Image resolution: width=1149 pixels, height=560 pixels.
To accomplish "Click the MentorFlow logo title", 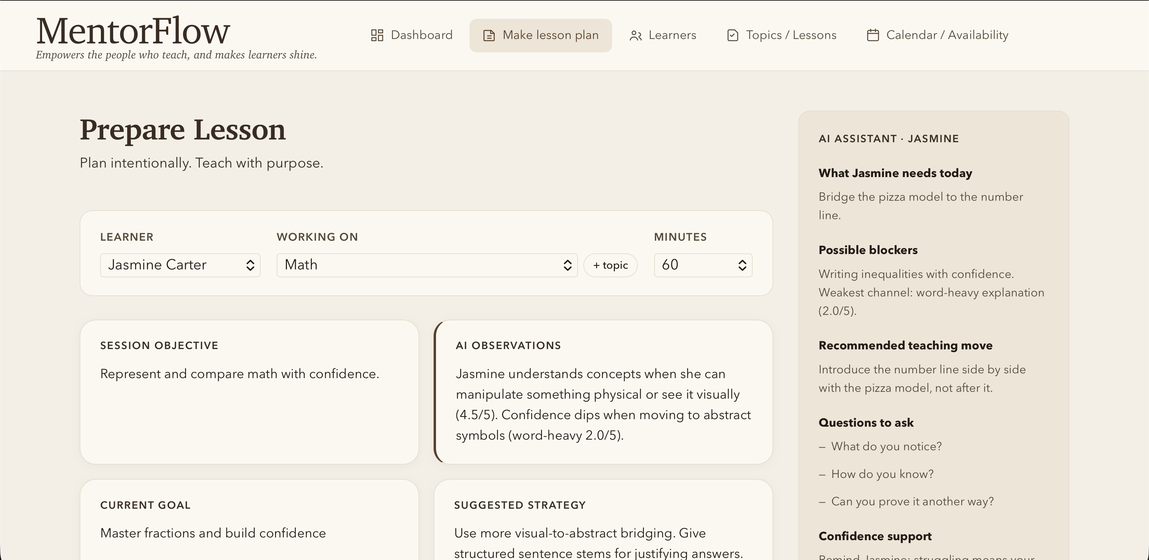I will click(133, 31).
